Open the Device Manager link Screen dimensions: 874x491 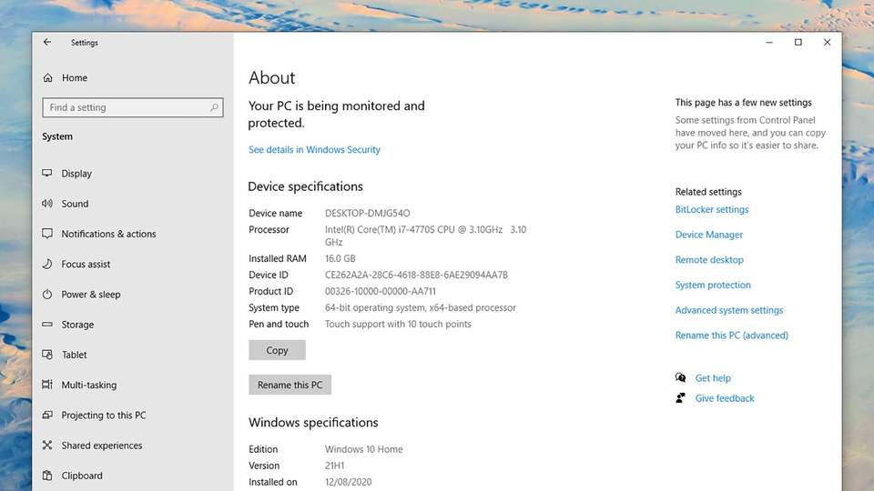click(709, 235)
